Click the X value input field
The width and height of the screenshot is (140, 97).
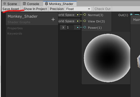click(70, 27)
